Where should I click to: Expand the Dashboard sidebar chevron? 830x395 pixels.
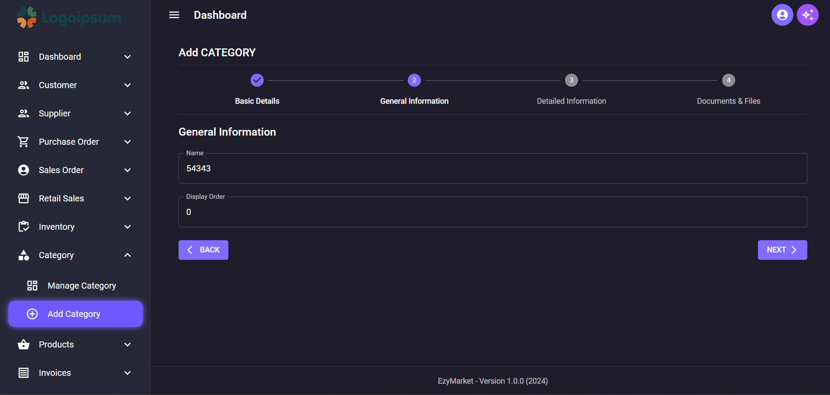pyautogui.click(x=127, y=57)
